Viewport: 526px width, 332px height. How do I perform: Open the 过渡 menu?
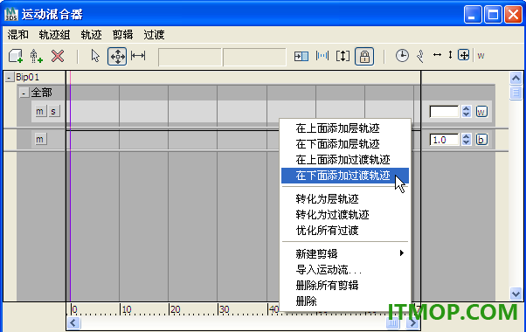[x=154, y=35]
